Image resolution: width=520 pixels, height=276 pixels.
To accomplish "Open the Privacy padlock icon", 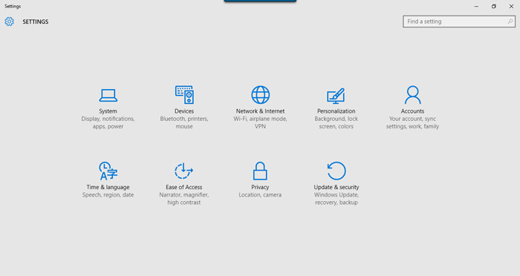I will coord(260,171).
